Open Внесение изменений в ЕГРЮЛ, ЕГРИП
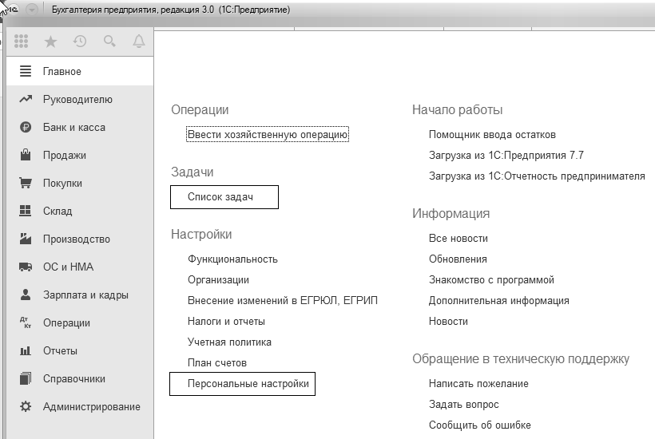655x439 pixels. coord(283,300)
